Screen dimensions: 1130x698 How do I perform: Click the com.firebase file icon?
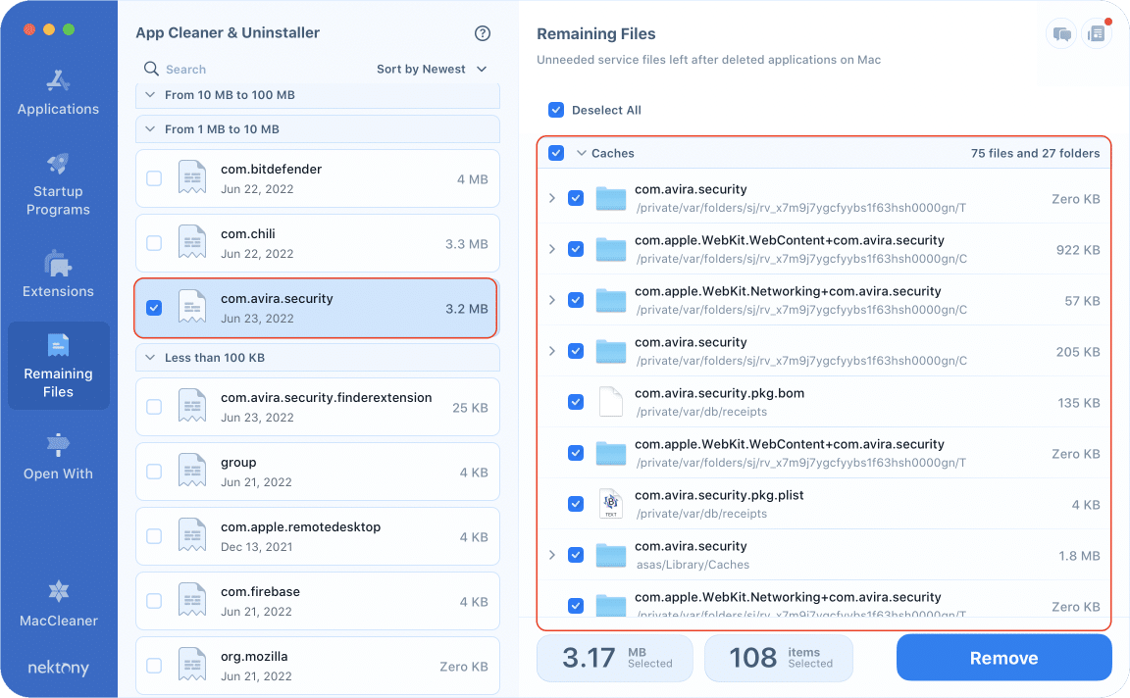(x=192, y=601)
